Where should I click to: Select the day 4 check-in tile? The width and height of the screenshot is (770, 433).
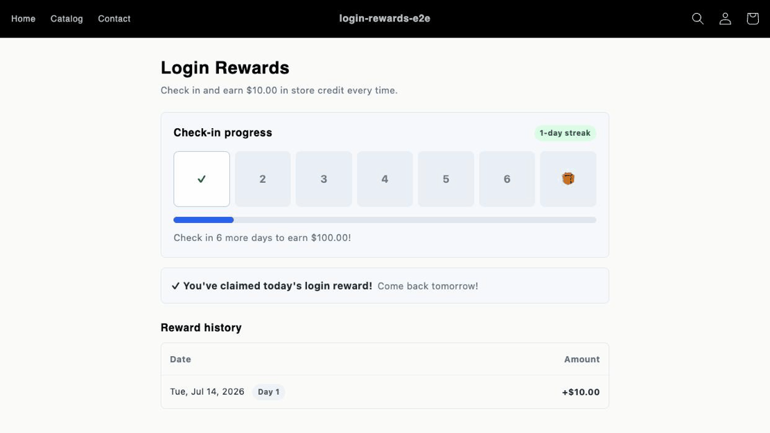point(385,179)
